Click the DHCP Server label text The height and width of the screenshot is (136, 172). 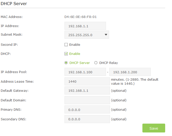(79, 63)
